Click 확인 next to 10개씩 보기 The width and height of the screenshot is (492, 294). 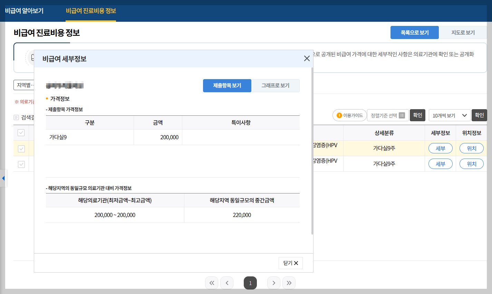[479, 115]
